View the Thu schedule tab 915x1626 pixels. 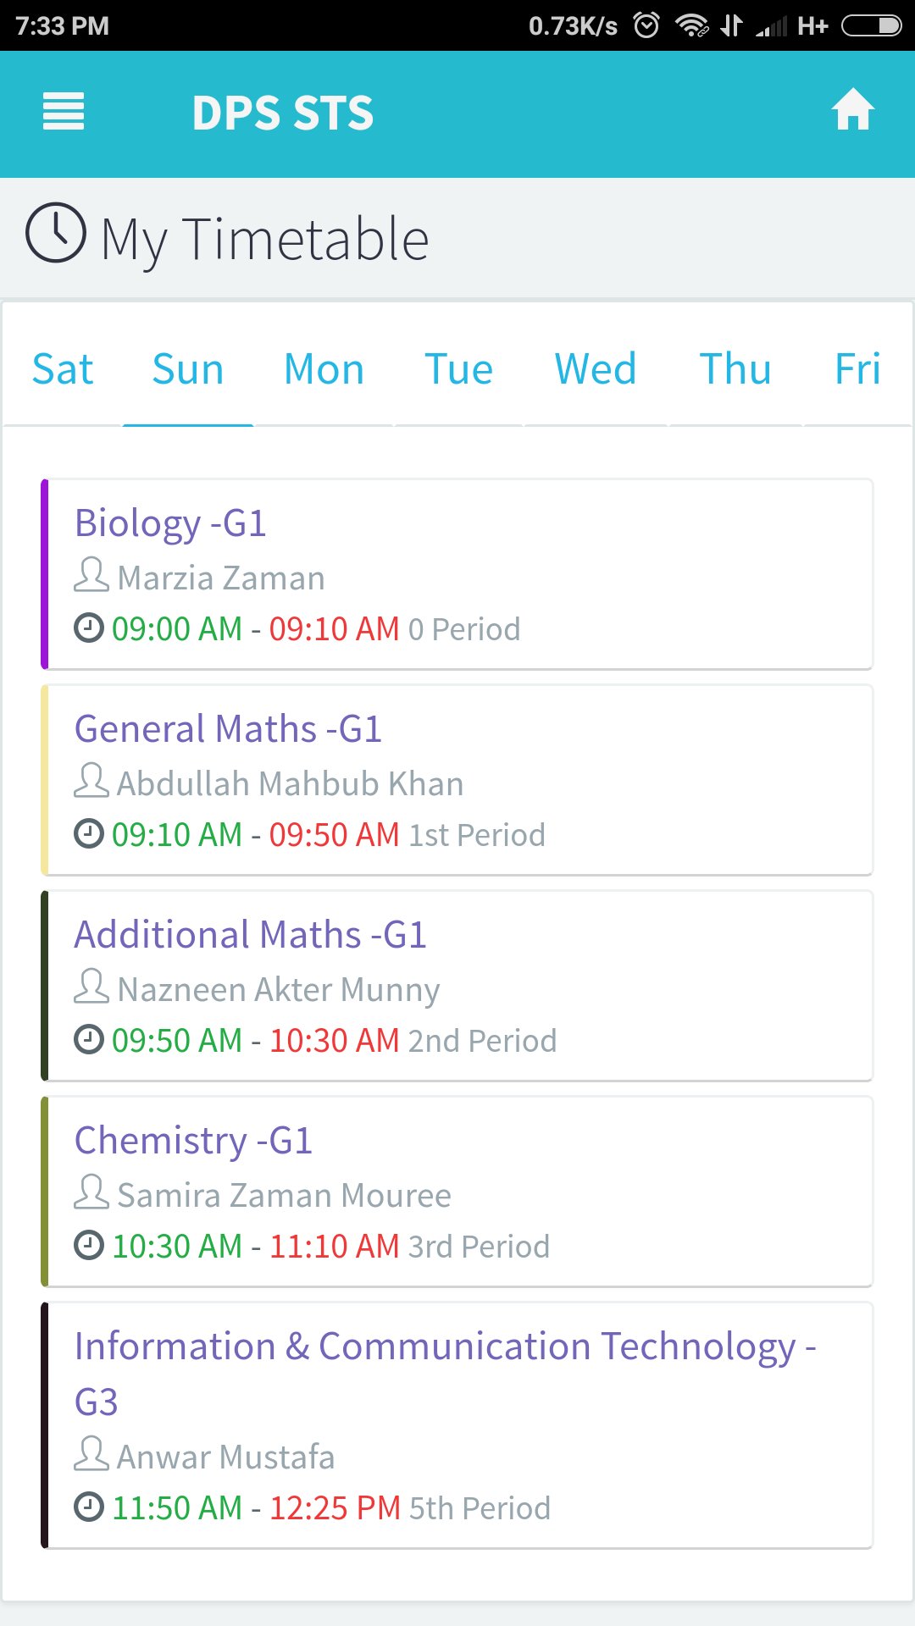[x=735, y=369]
